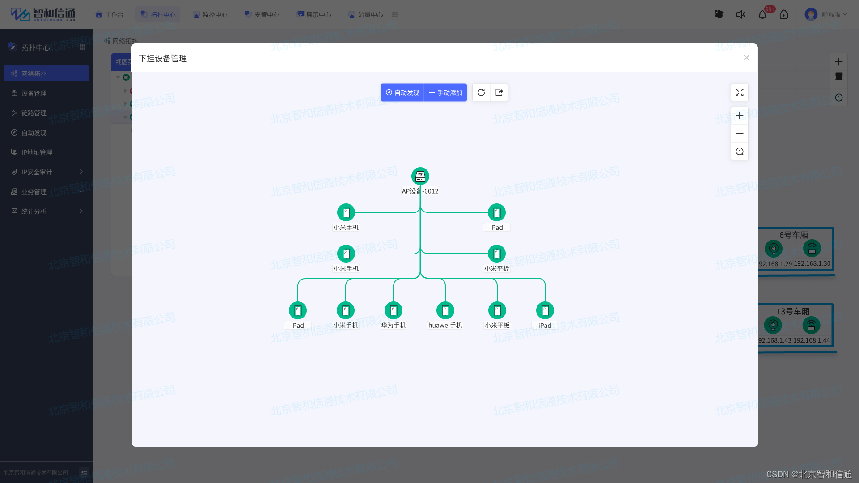Screen dimensions: 859x483
Task: Click the refresh topology icon
Action: tap(481, 93)
